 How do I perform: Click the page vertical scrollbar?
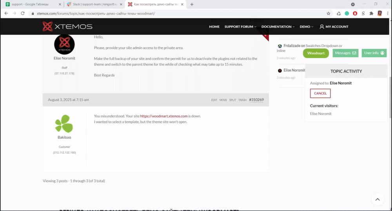click(x=390, y=98)
